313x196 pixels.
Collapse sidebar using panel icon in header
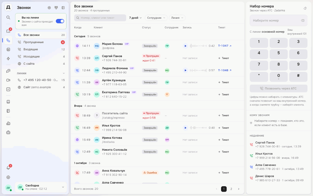(63, 8)
